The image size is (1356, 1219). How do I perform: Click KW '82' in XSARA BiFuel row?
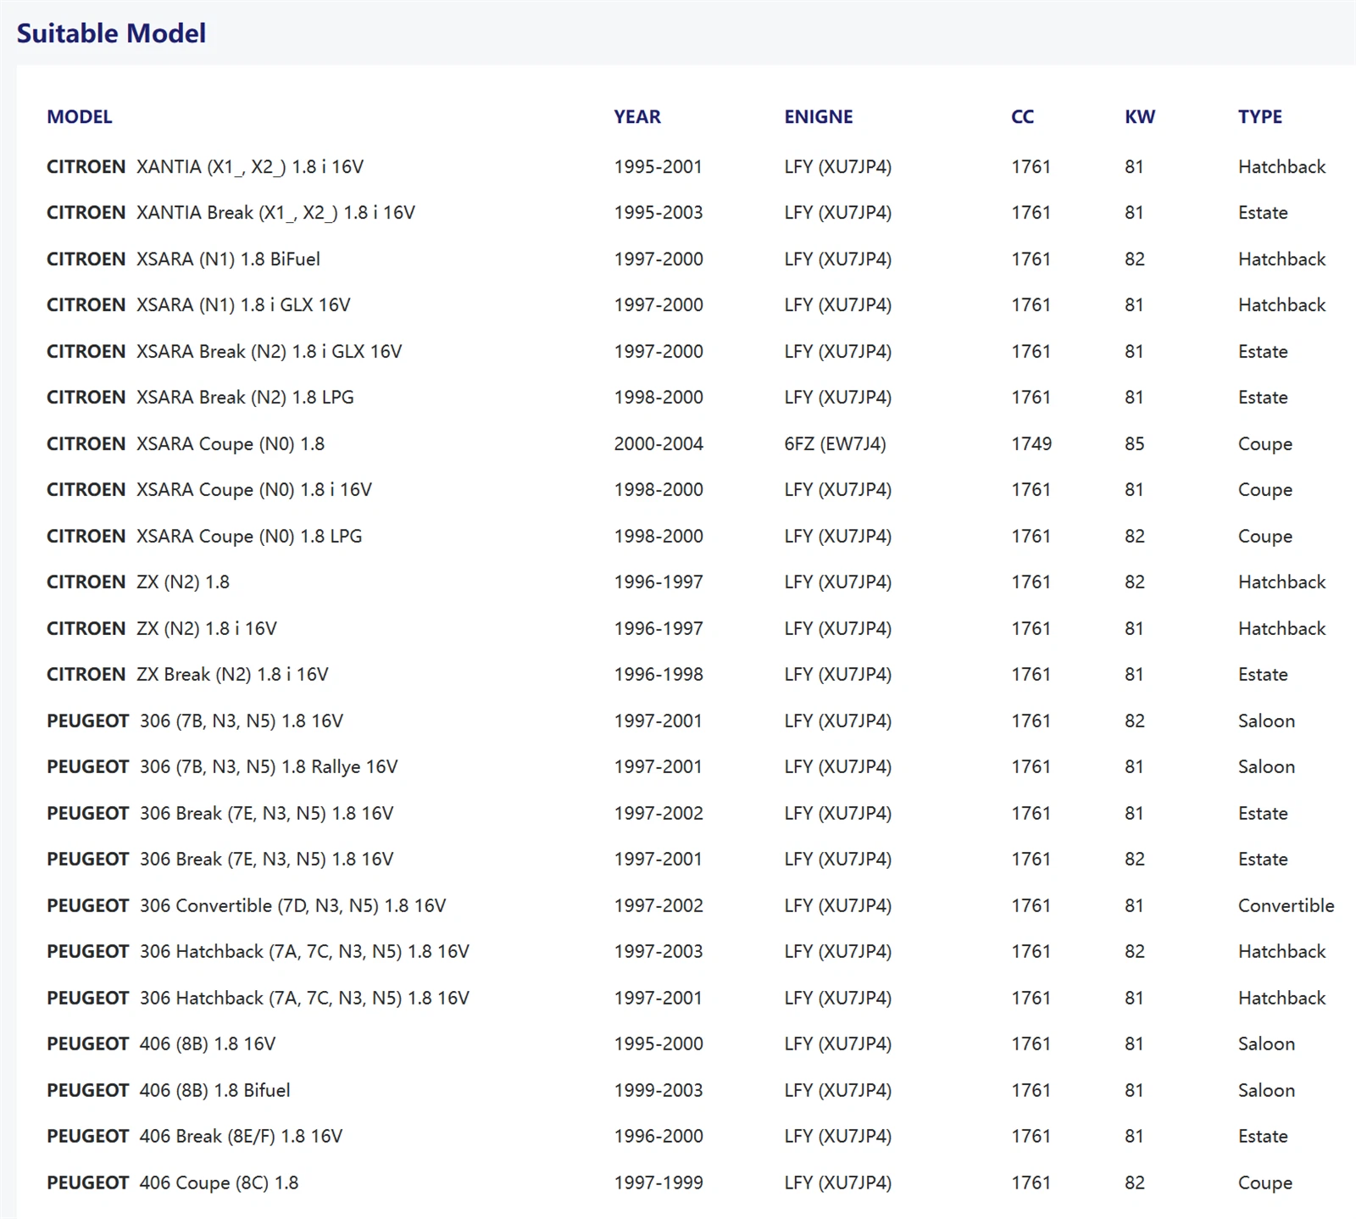pos(1135,259)
